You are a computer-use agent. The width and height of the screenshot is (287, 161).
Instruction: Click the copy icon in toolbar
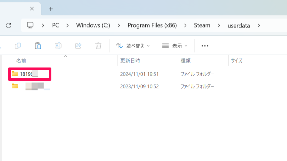point(18,46)
